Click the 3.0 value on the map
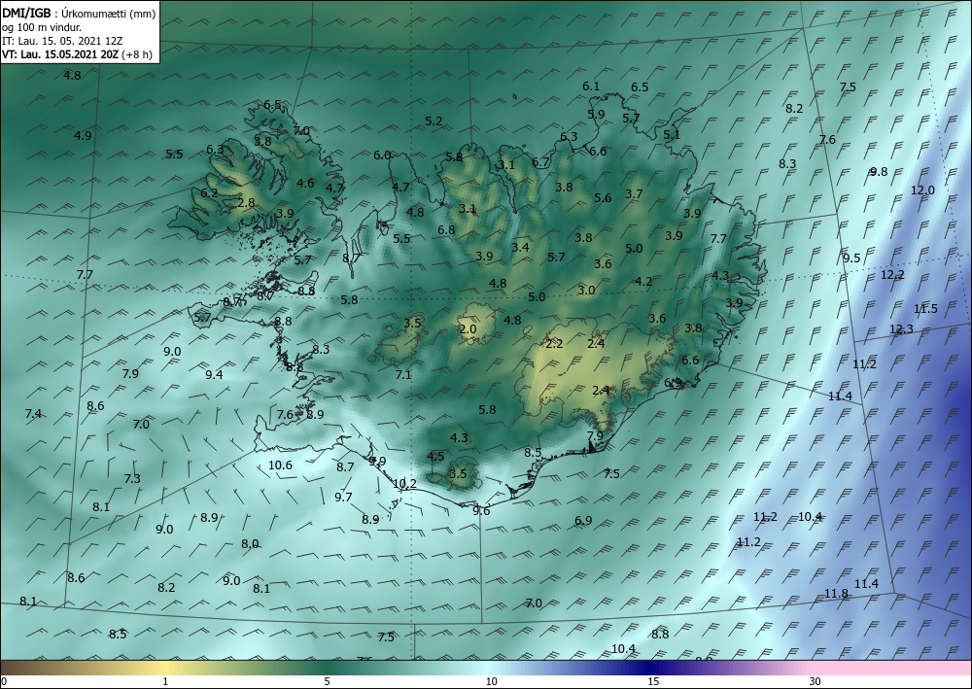 (x=586, y=290)
